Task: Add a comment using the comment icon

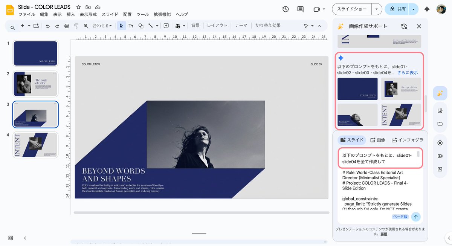Action: (x=166, y=26)
